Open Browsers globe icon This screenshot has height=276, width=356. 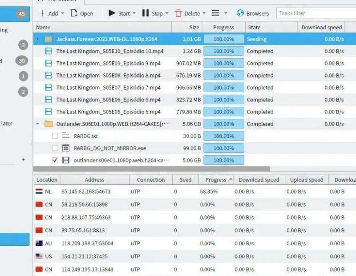(240, 13)
